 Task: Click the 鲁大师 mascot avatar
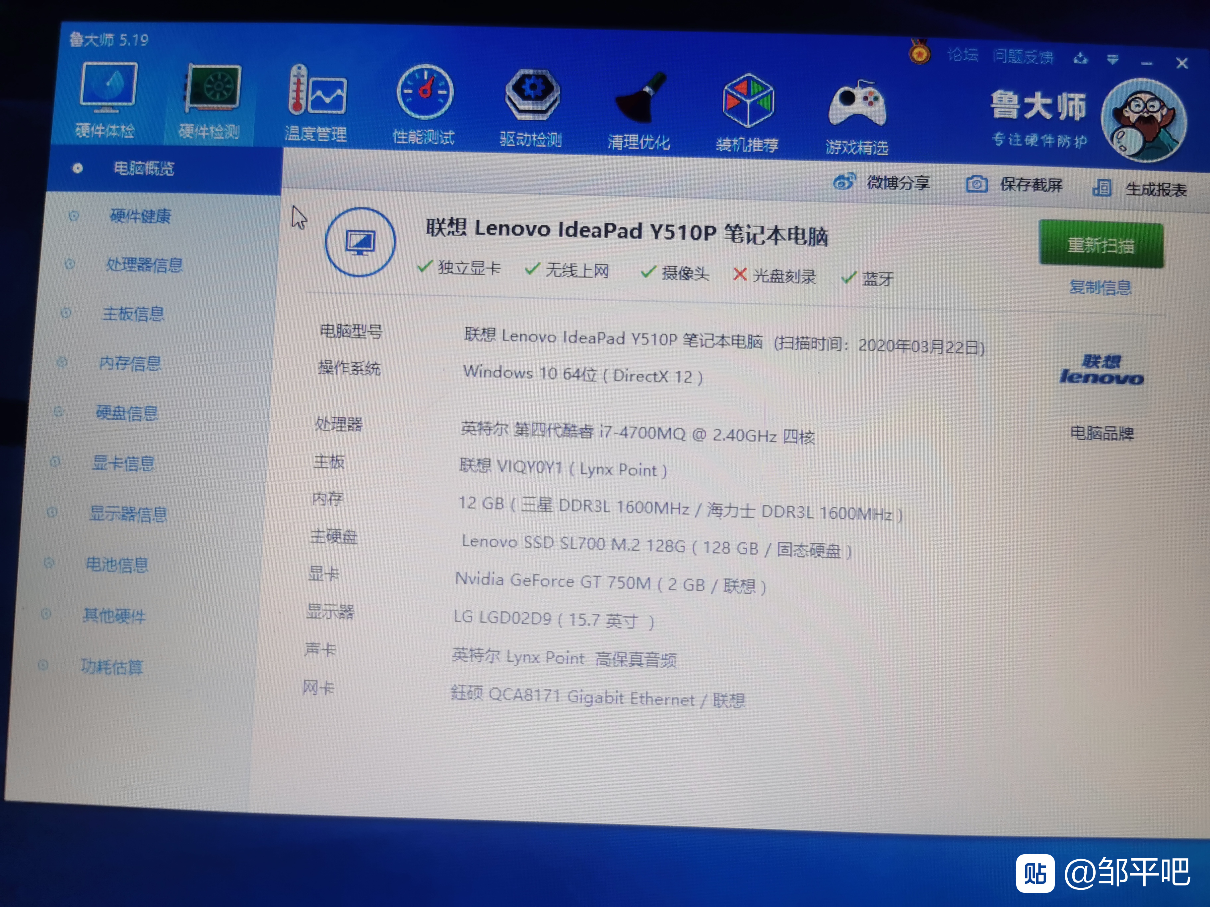coord(1144,121)
